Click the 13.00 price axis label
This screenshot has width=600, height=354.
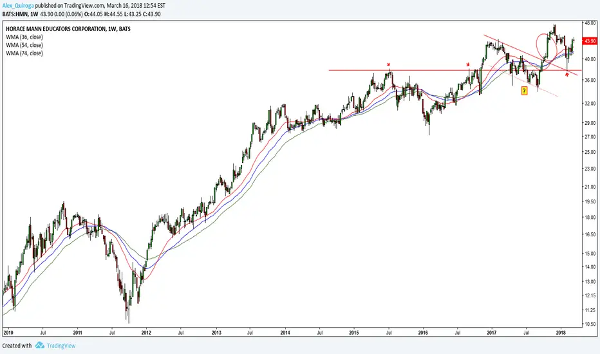point(590,282)
